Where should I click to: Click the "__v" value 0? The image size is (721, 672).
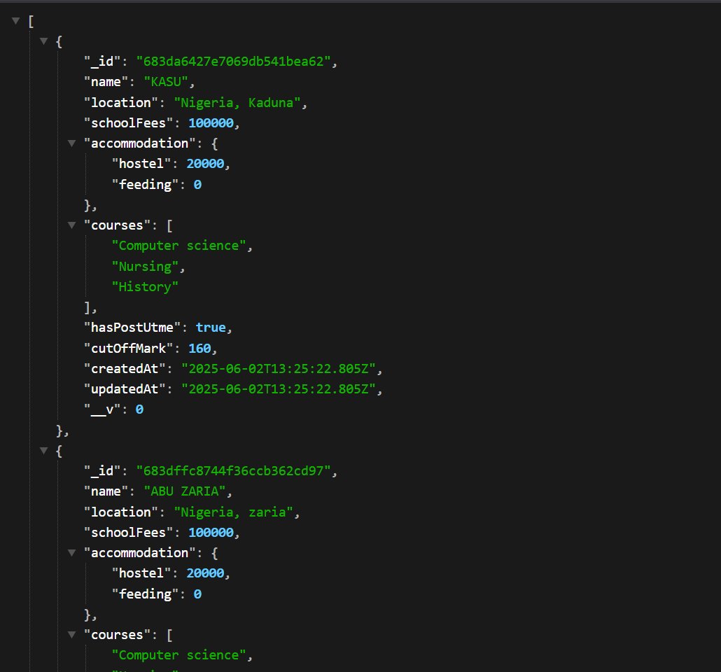coord(139,409)
